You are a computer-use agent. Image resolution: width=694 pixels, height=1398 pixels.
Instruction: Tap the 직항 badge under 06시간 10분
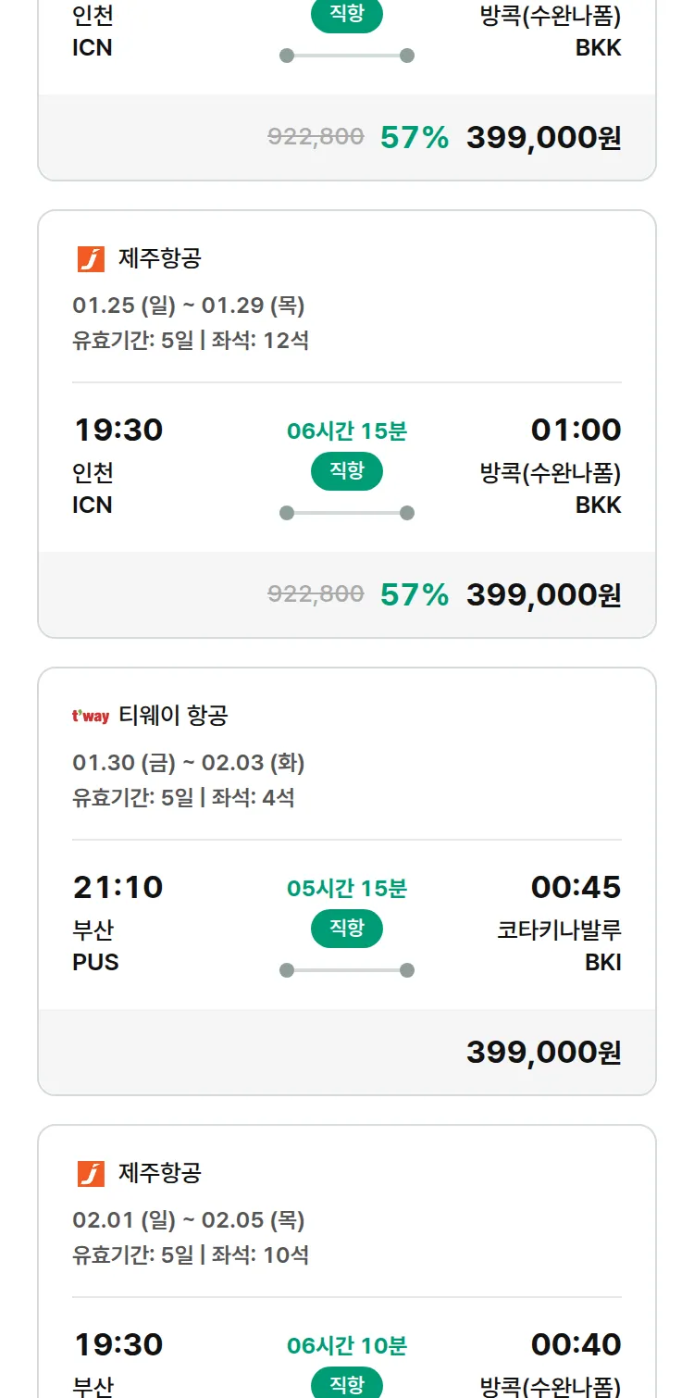[347, 1383]
